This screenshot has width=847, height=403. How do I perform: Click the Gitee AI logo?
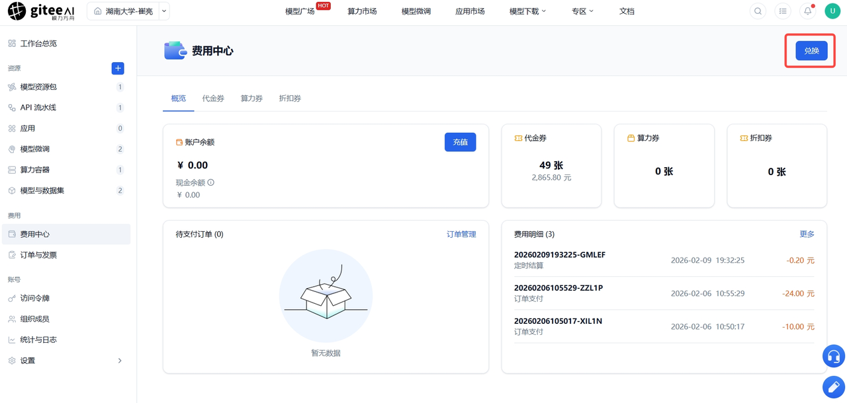pyautogui.click(x=42, y=11)
